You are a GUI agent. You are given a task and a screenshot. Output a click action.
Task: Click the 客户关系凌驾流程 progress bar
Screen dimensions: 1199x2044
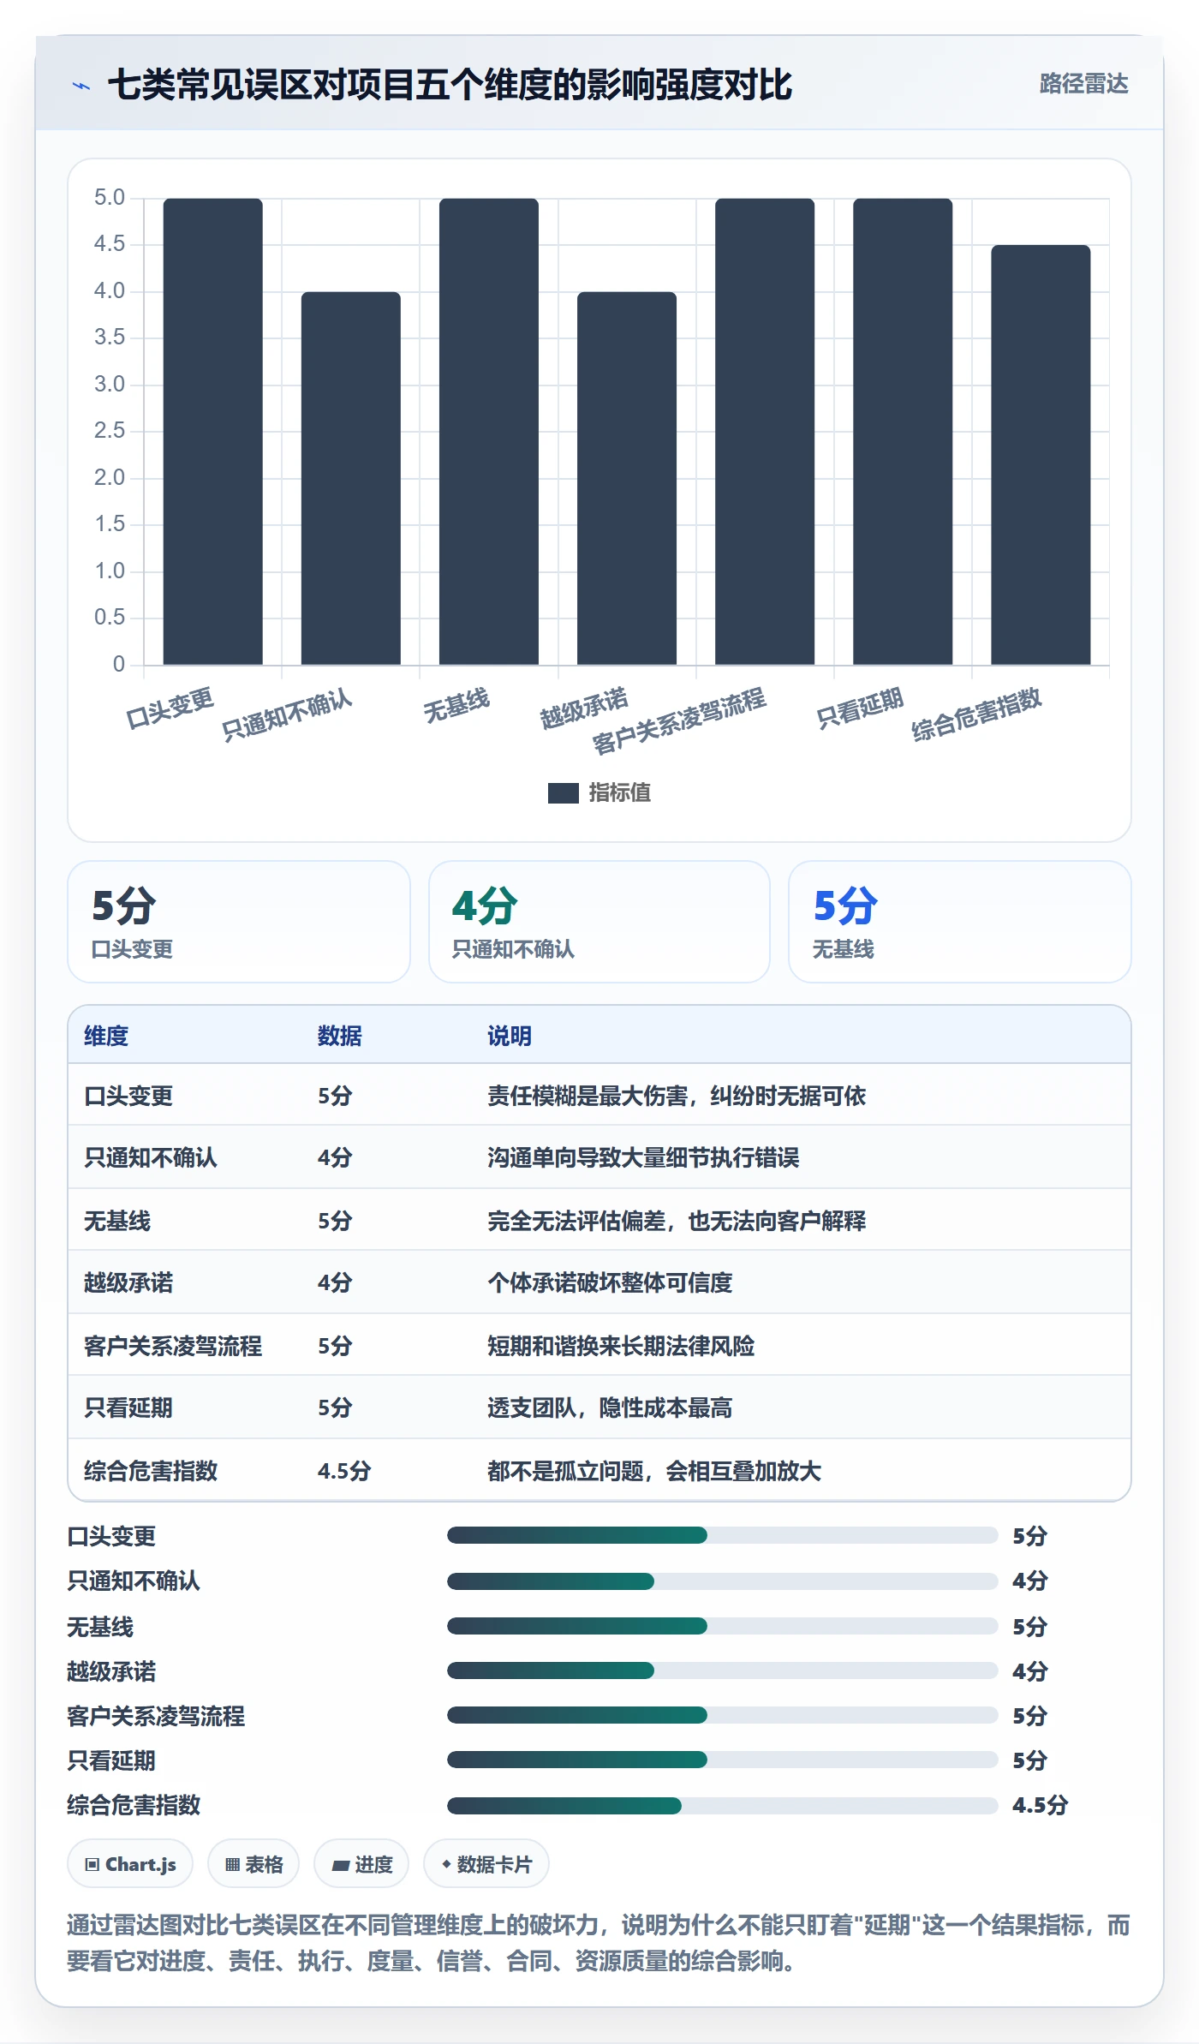tap(722, 1715)
